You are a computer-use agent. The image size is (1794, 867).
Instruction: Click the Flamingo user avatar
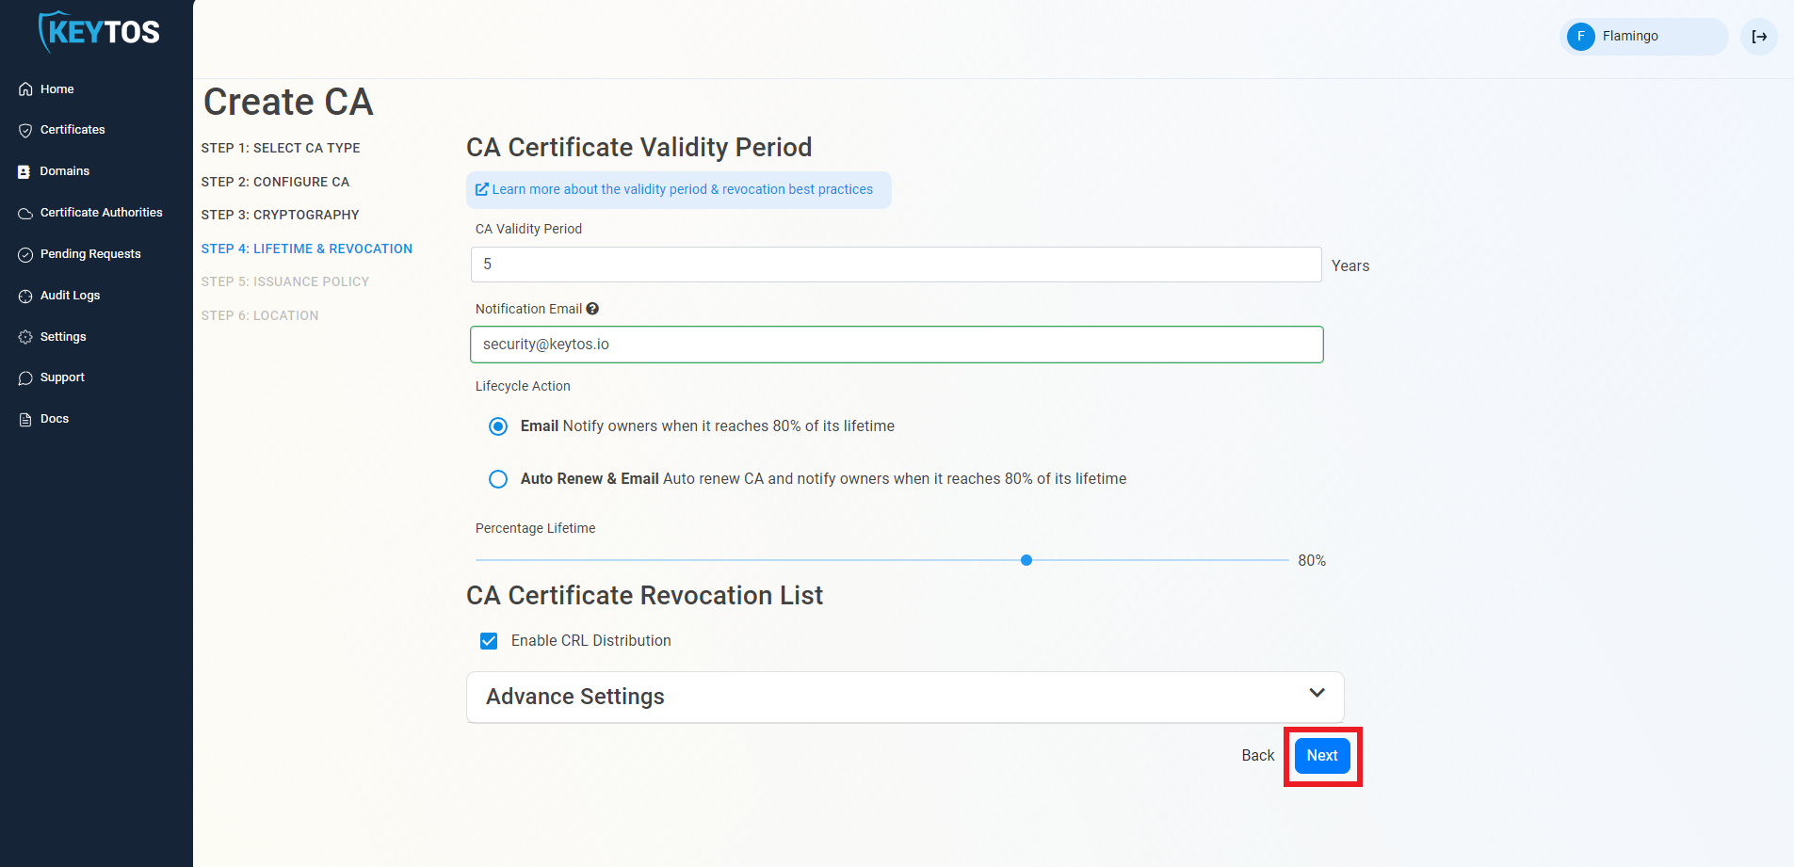pyautogui.click(x=1580, y=37)
